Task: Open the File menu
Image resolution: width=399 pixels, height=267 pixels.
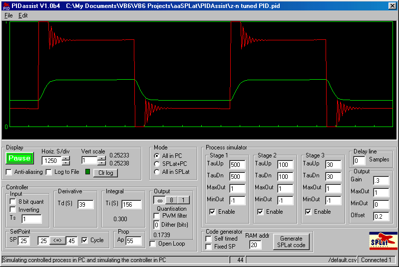Action: click(8, 15)
